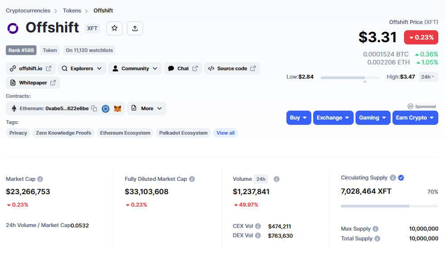Open the Volume 24h period selector
This screenshot has width=445, height=255.
tap(261, 179)
